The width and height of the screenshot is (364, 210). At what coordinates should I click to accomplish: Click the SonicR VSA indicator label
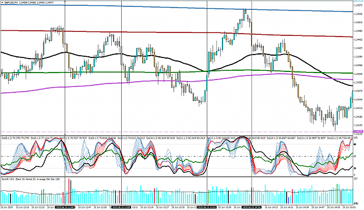[31, 179]
